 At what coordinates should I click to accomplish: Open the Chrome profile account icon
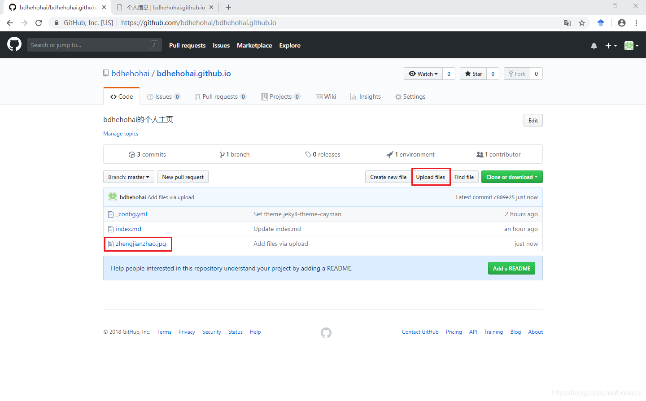pos(622,23)
